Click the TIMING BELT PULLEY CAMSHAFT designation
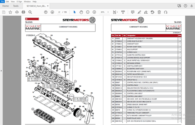This screenshot has height=125, width=195. point(138,113)
